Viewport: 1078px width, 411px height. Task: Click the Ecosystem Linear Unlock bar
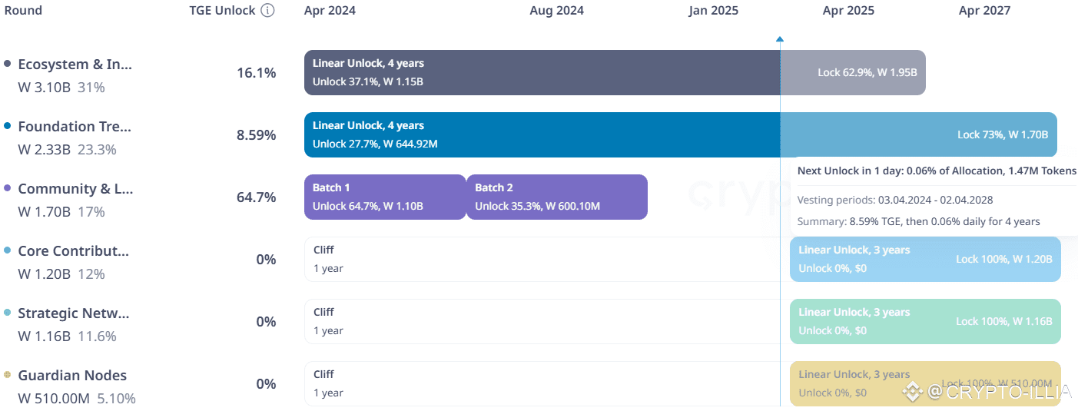pos(538,72)
